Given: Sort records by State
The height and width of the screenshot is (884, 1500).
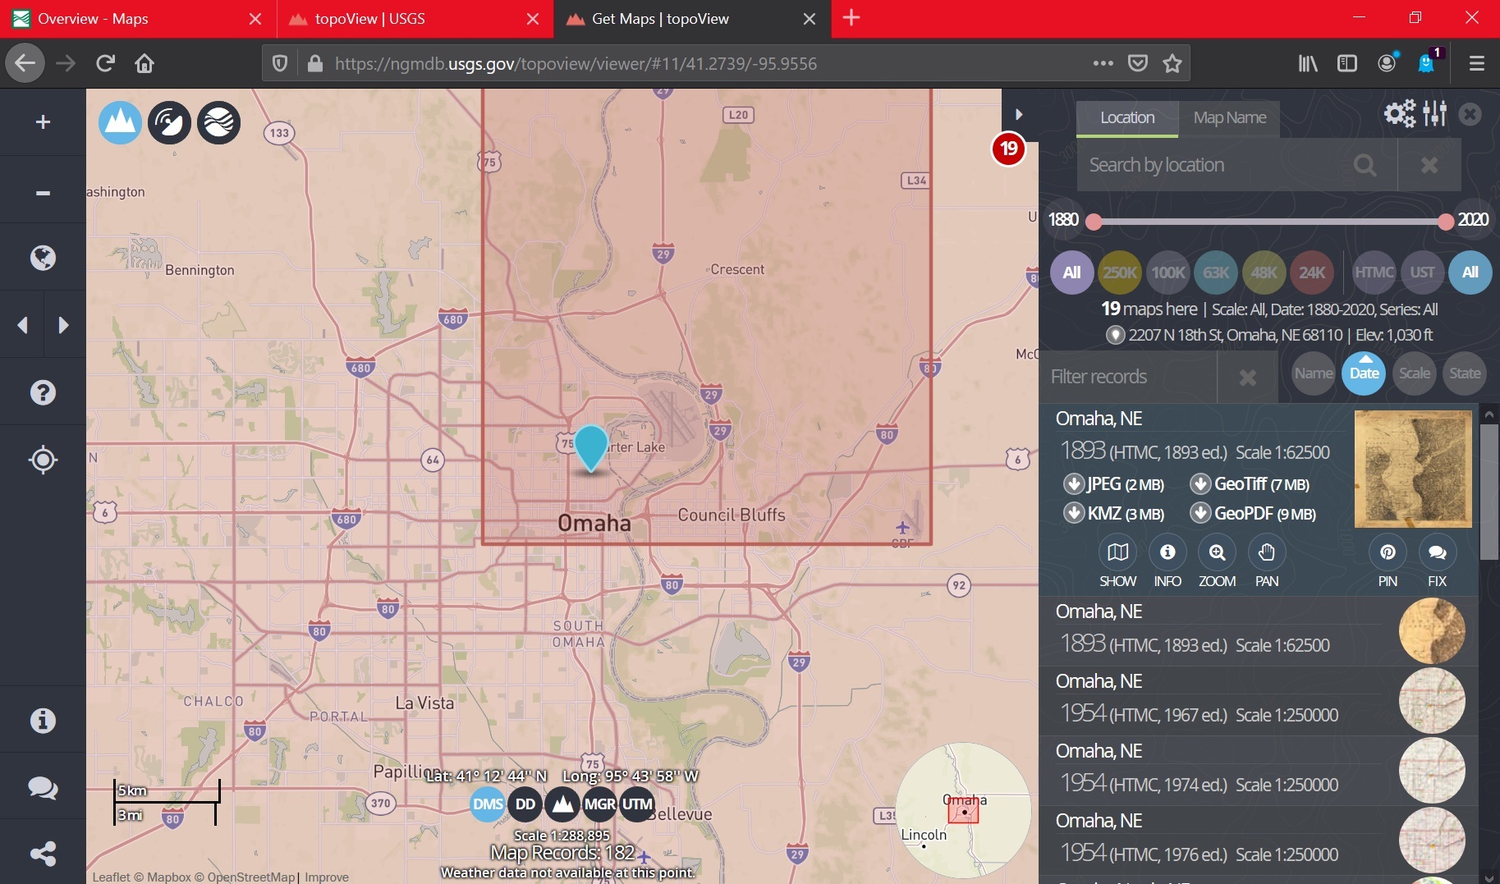Looking at the screenshot, I should [x=1465, y=373].
